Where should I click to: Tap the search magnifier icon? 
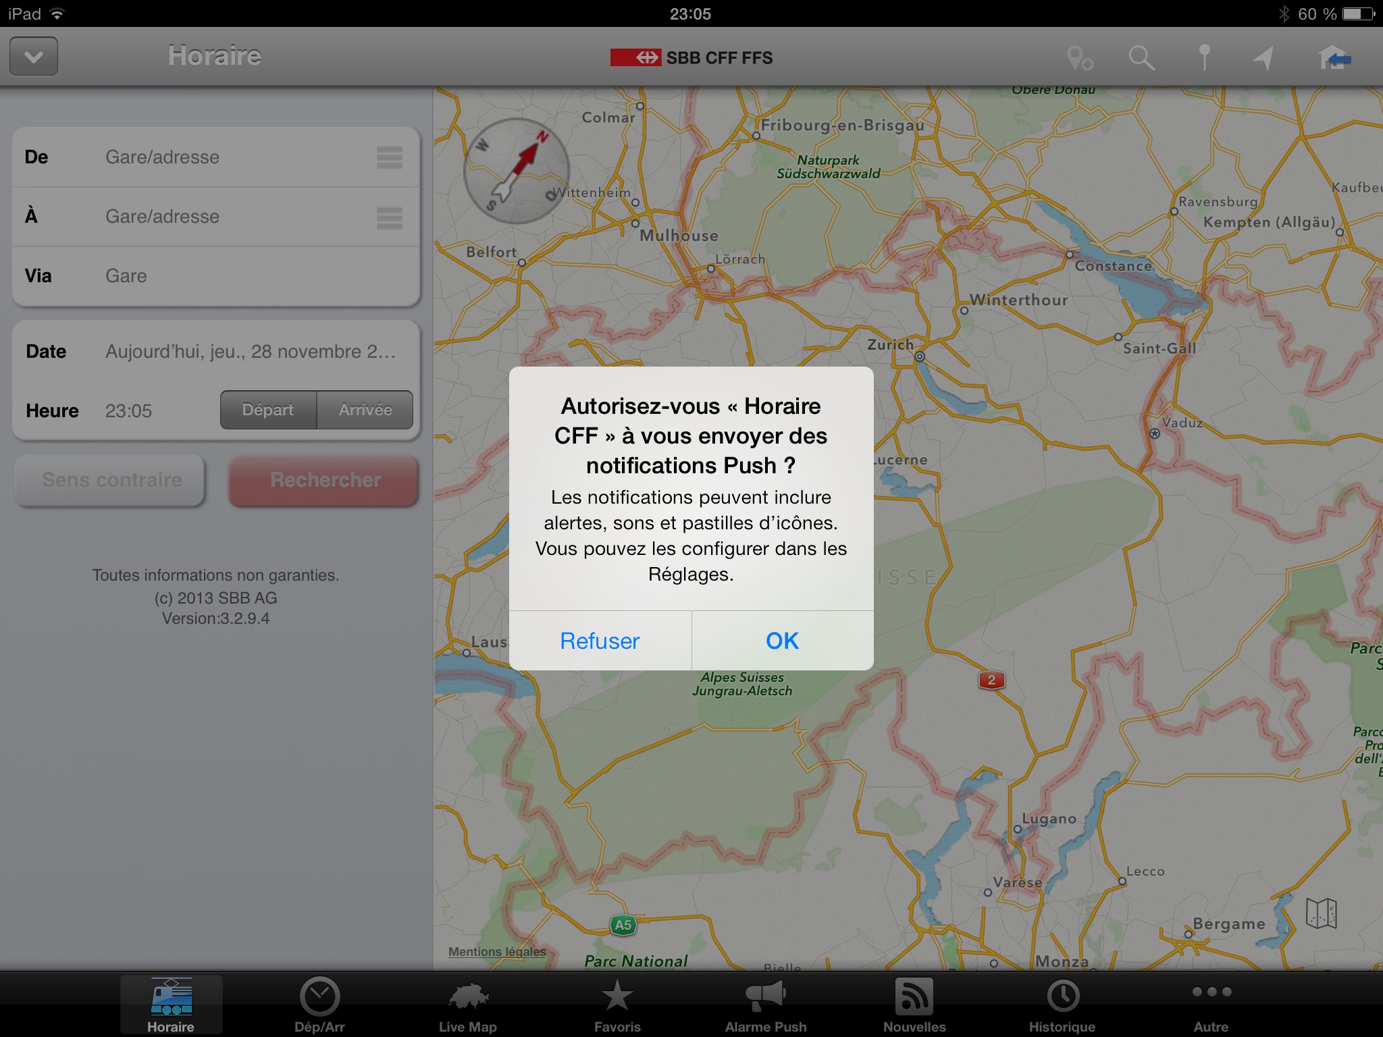(1141, 58)
